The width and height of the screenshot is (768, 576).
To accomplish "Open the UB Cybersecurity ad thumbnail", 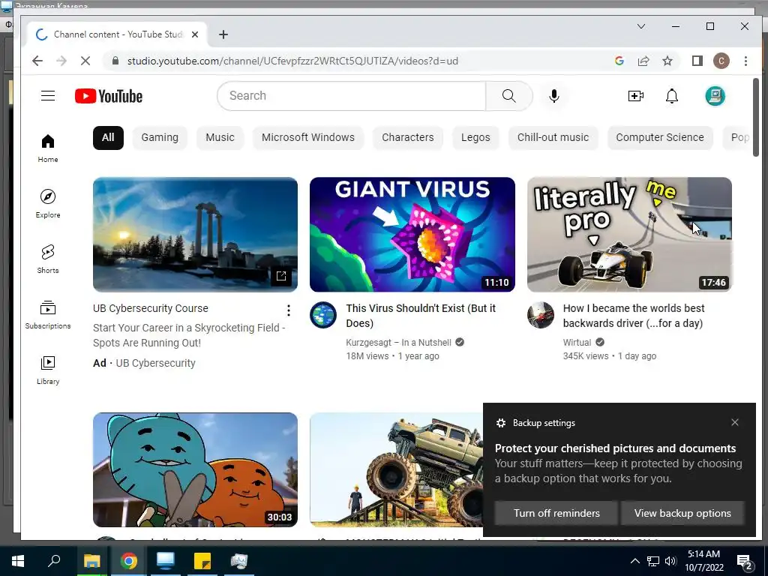I will tap(195, 235).
